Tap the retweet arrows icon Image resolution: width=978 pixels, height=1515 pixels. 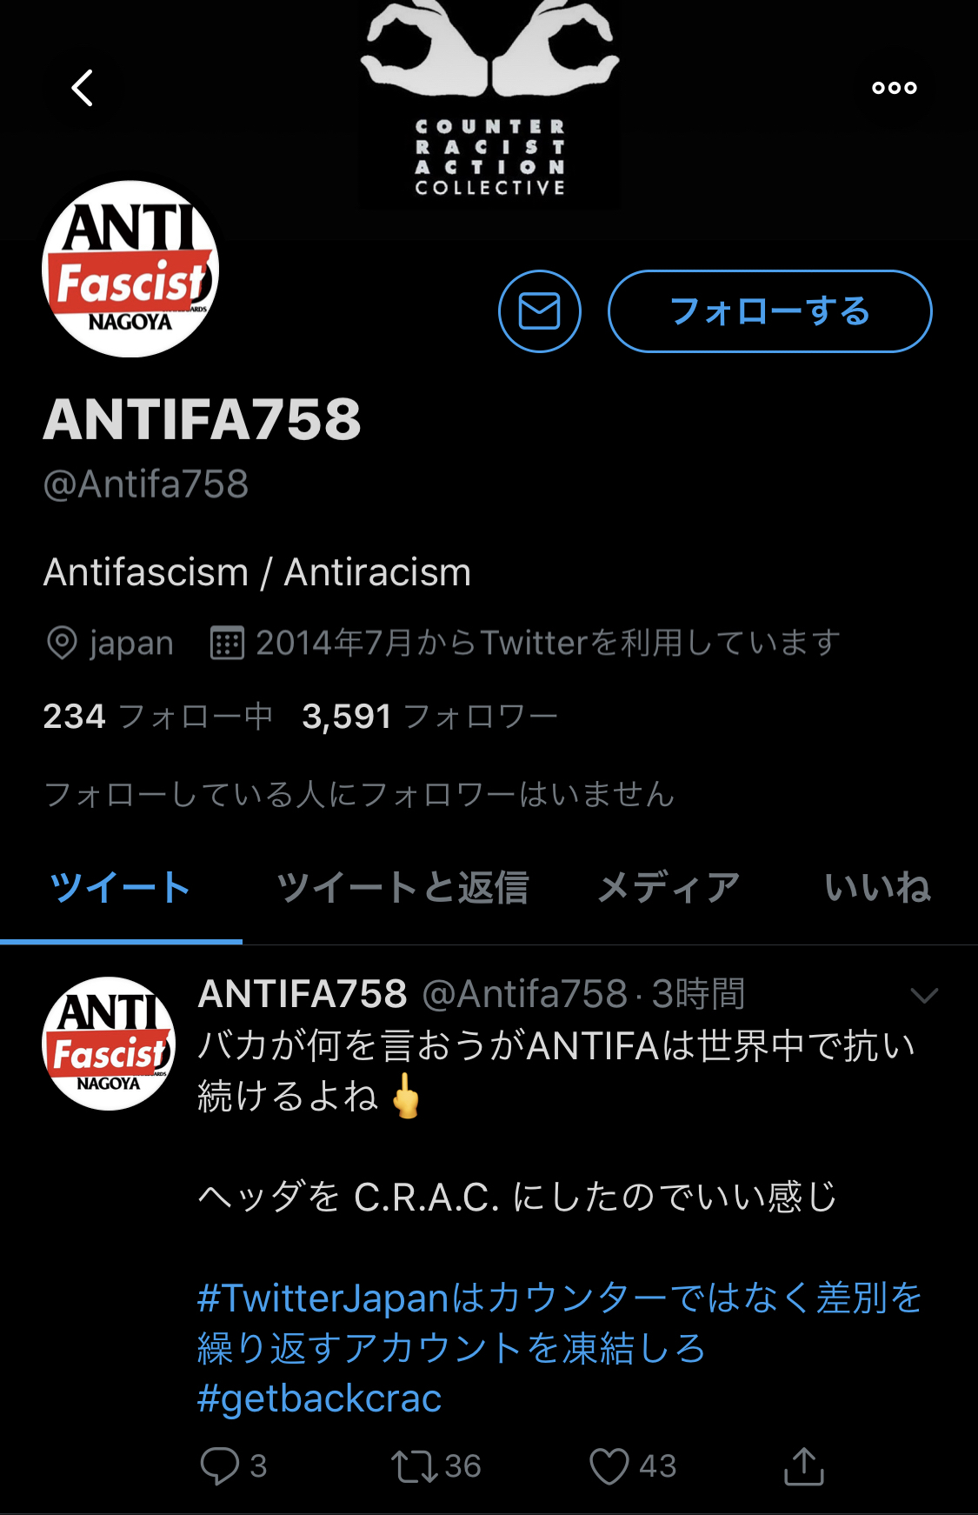click(x=415, y=1466)
